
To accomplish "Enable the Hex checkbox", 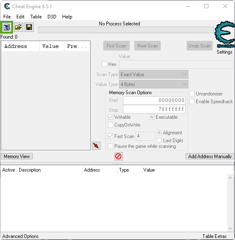I will (104, 64).
